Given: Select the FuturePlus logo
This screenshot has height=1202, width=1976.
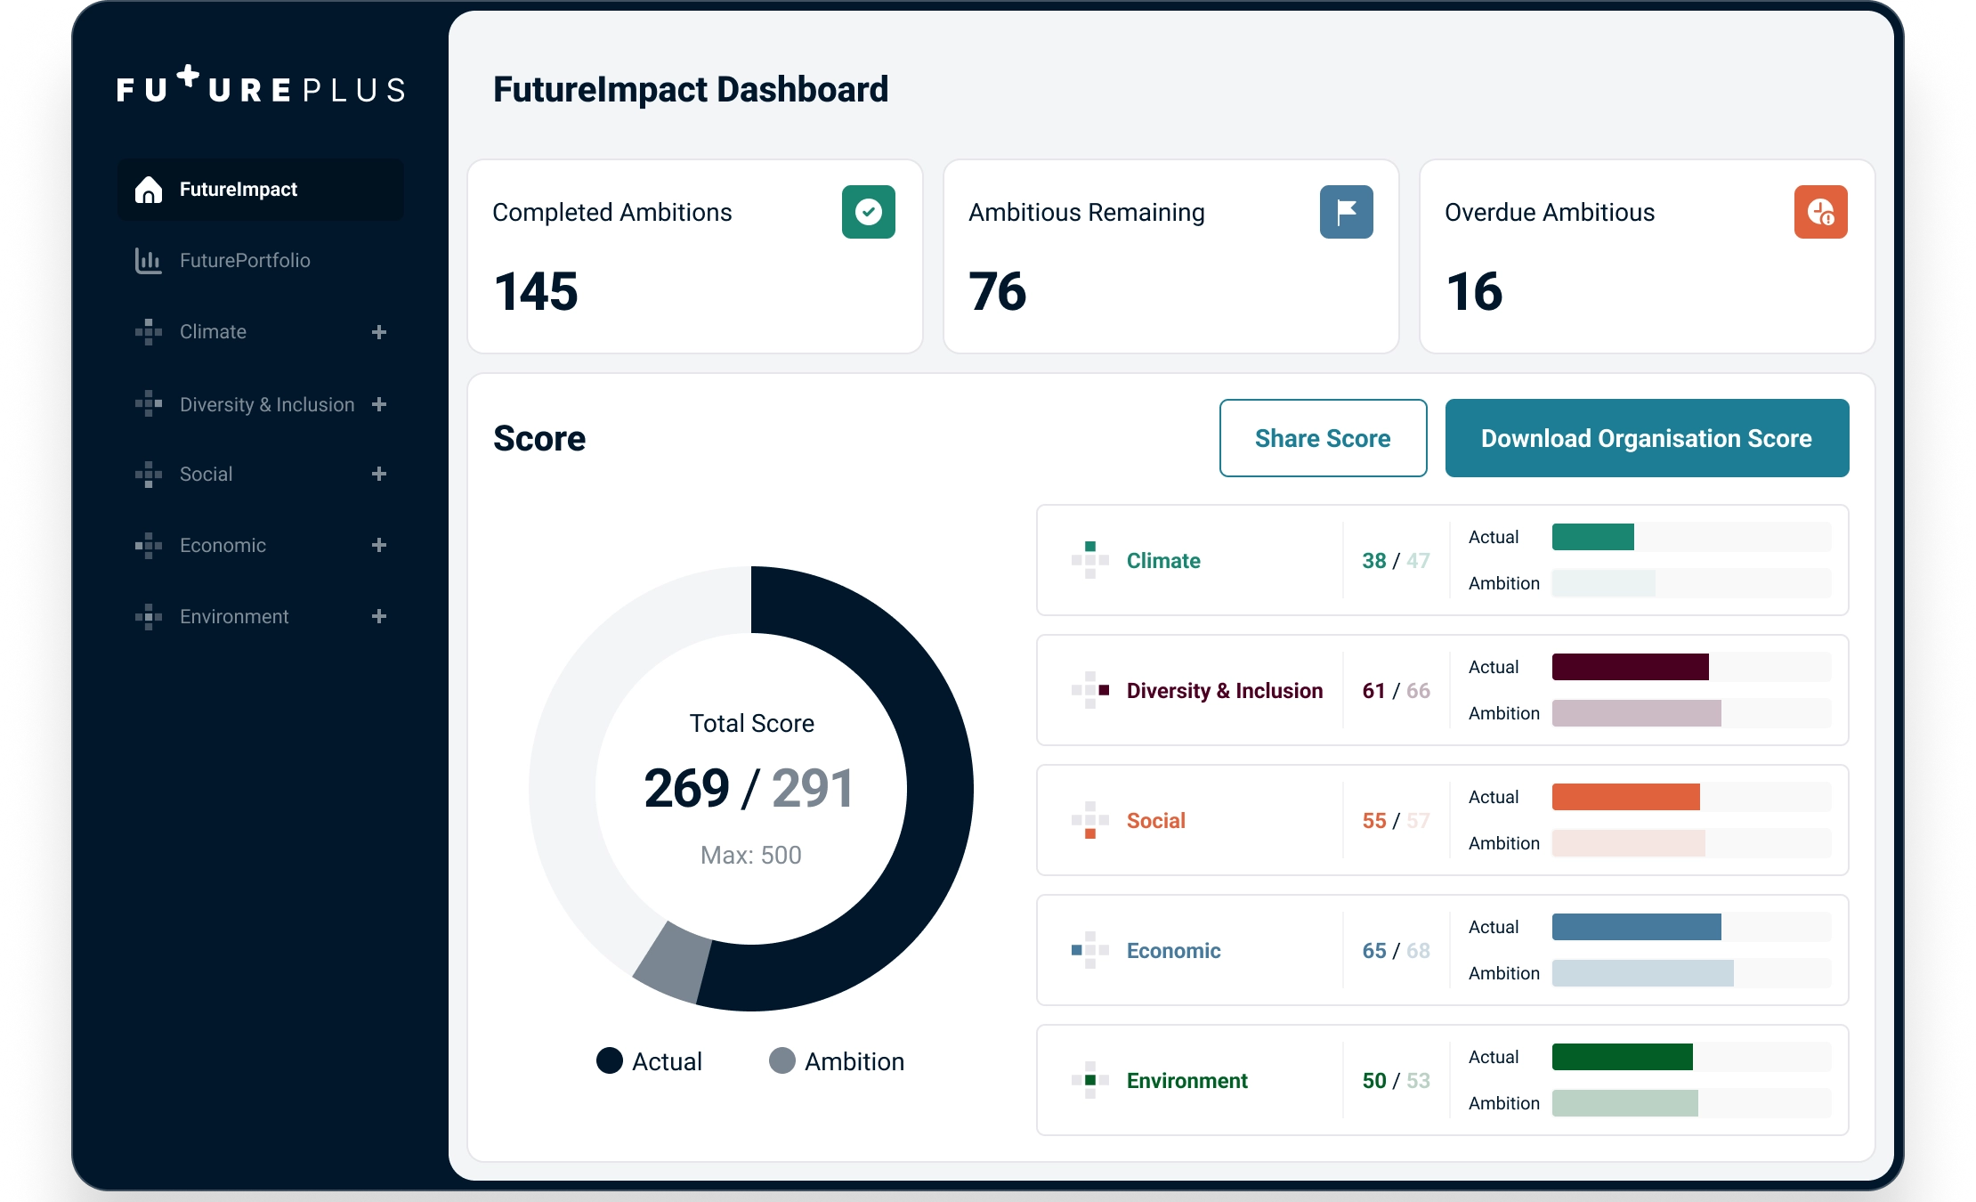Looking at the screenshot, I should pos(261,88).
